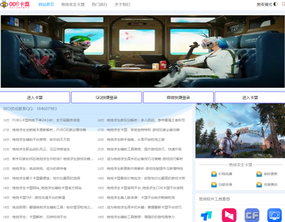Open article 绝地卡盟YM：游戏充值平台的新星
The height and width of the screenshot is (222, 285).
[39, 198]
